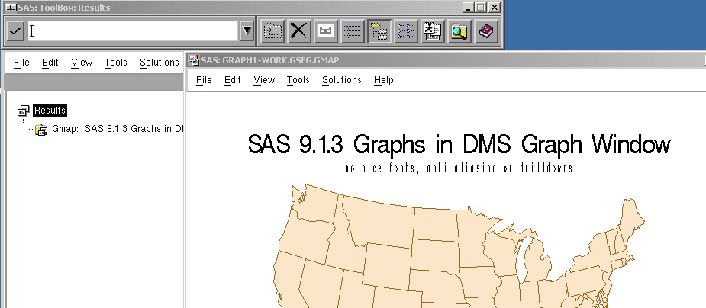The width and height of the screenshot is (706, 308).
Task: Click the checkmark submit command button
Action: (x=15, y=31)
